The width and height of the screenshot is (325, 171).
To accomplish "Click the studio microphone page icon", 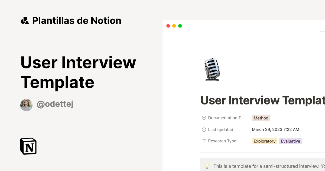I will [x=212, y=69].
